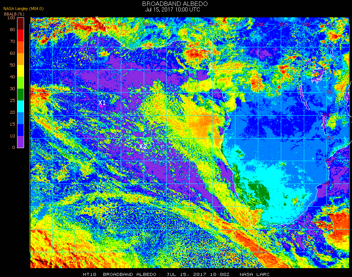Click the 'MT10' footer text
The width and height of the screenshot is (352, 277).
coord(90,274)
